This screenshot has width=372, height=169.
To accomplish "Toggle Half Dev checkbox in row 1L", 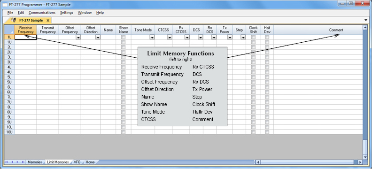I will coord(267,37).
